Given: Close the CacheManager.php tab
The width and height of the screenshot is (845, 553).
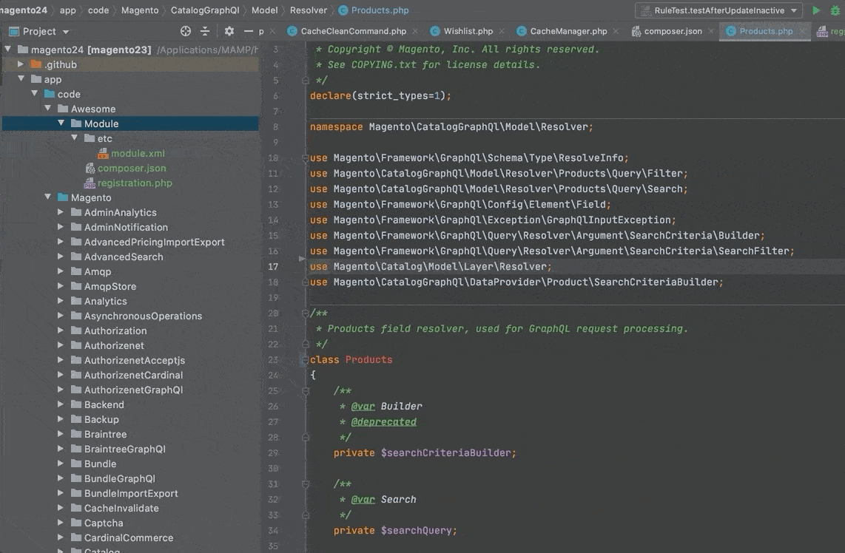Looking at the screenshot, I should 617,32.
